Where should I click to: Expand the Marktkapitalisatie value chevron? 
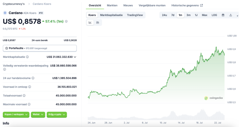(x=75, y=57)
